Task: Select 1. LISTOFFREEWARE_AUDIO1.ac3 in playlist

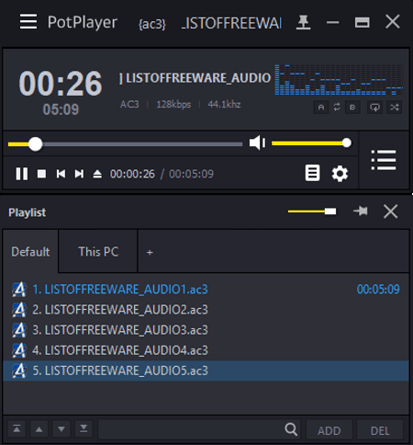Action: (x=206, y=290)
